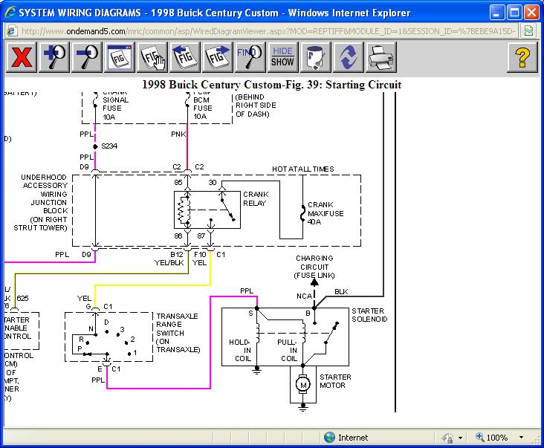Viewport: 544px width, 448px height.
Task: Click the paint bucket color tool
Action: (x=316, y=57)
